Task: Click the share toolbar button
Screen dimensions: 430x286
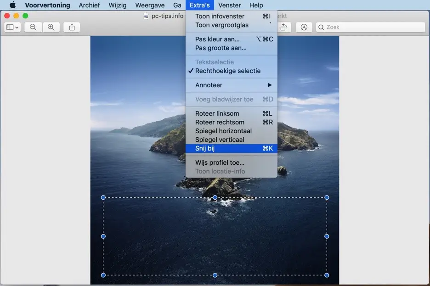Action: (72, 27)
